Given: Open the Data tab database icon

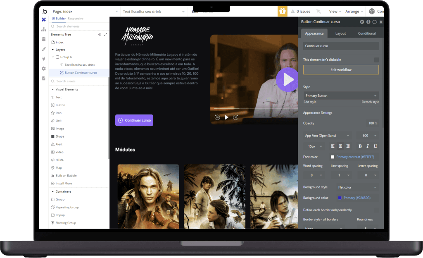Looking at the screenshot, I should tap(44, 39).
